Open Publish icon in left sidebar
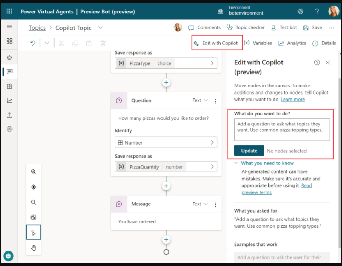The height and width of the screenshot is (266, 342). click(x=9, y=115)
